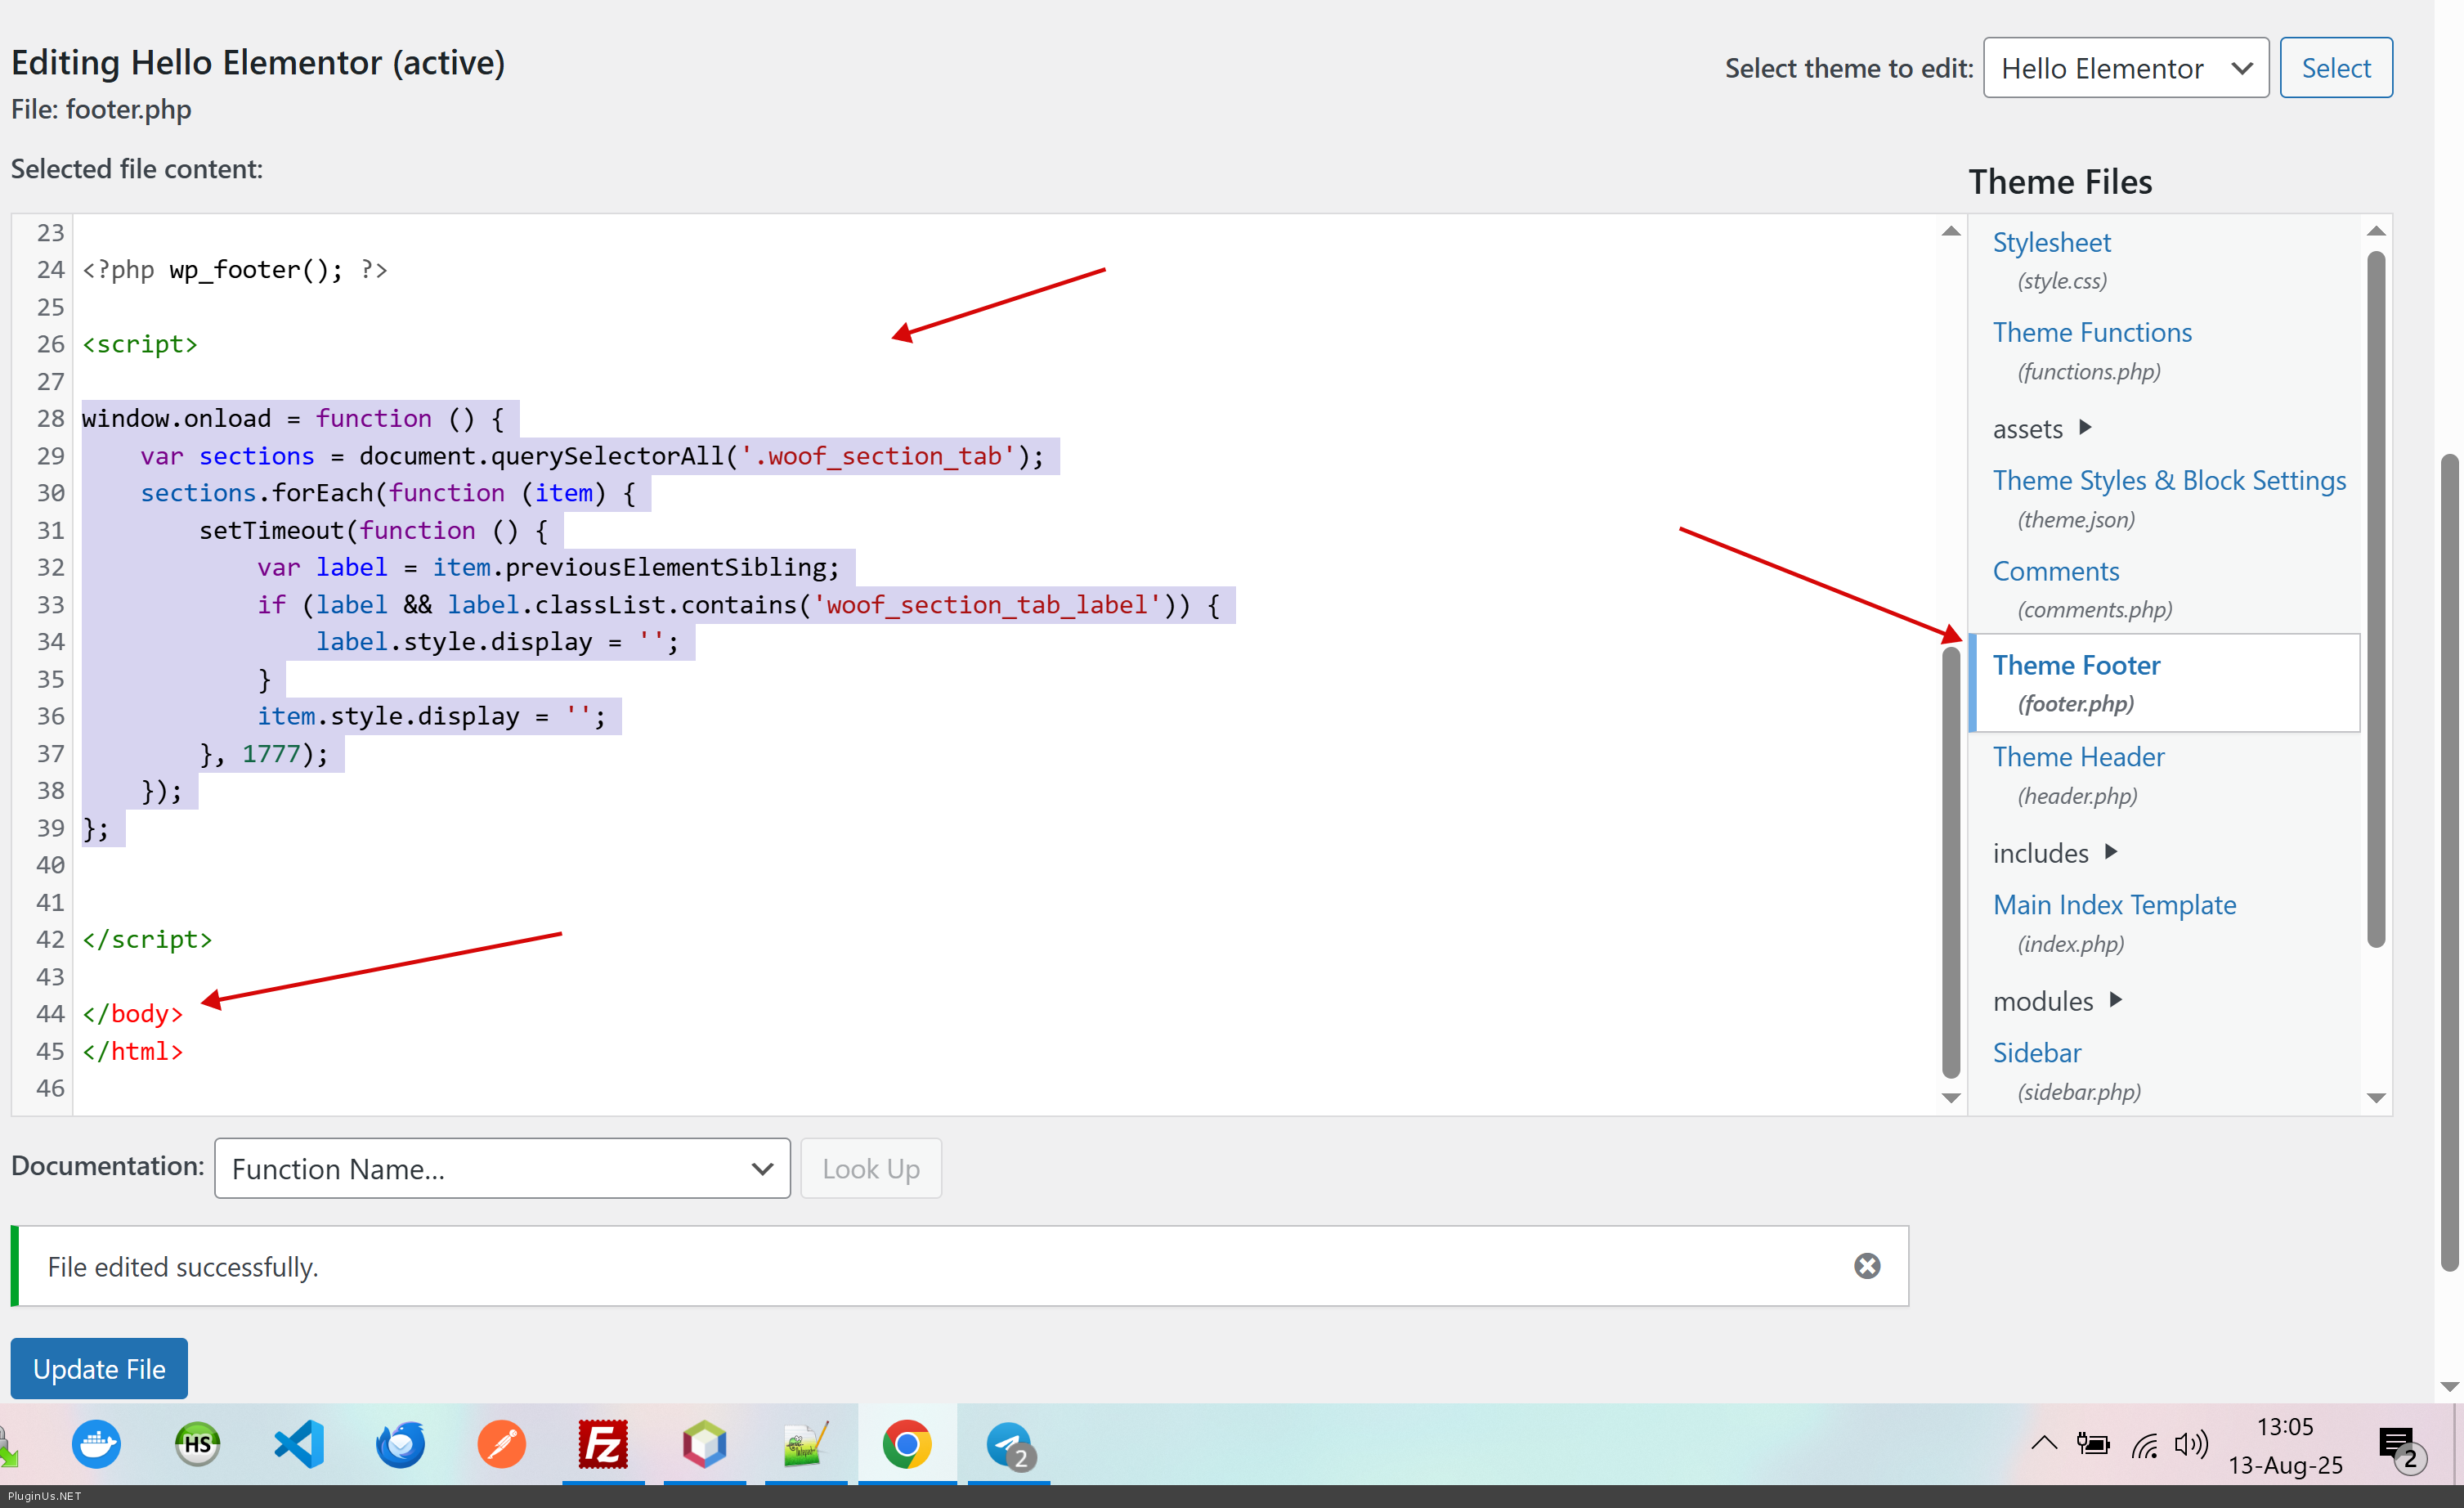Expand the assets folder
Screen dimensions: 2464x1508
[2040, 428]
